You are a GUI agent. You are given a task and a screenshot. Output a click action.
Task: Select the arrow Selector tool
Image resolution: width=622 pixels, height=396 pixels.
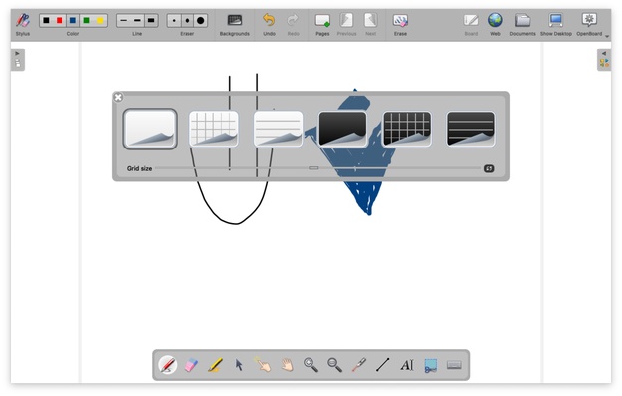coord(239,365)
